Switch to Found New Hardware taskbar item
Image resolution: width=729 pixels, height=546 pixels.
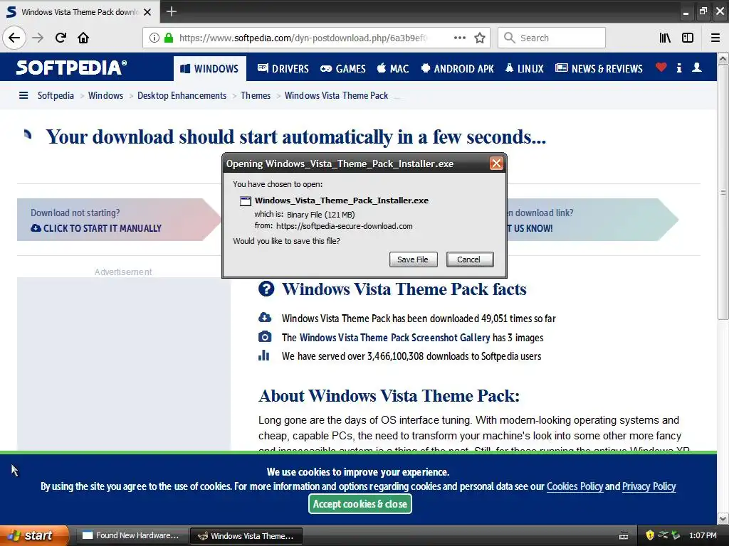click(x=132, y=536)
